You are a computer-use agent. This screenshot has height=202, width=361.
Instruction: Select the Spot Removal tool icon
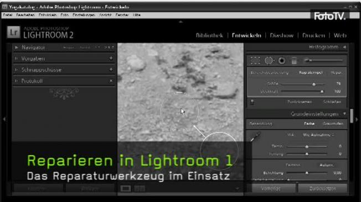(269, 61)
